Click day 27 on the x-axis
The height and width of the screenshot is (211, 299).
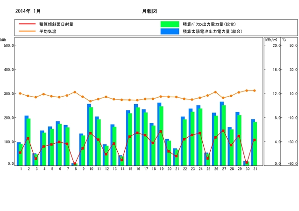point(224,169)
